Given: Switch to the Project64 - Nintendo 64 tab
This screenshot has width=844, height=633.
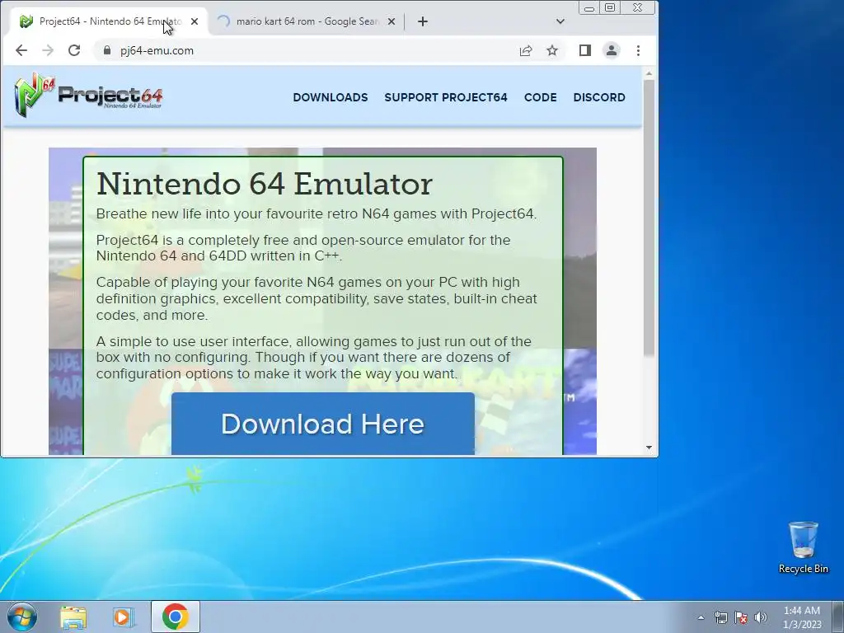Looking at the screenshot, I should (x=110, y=21).
